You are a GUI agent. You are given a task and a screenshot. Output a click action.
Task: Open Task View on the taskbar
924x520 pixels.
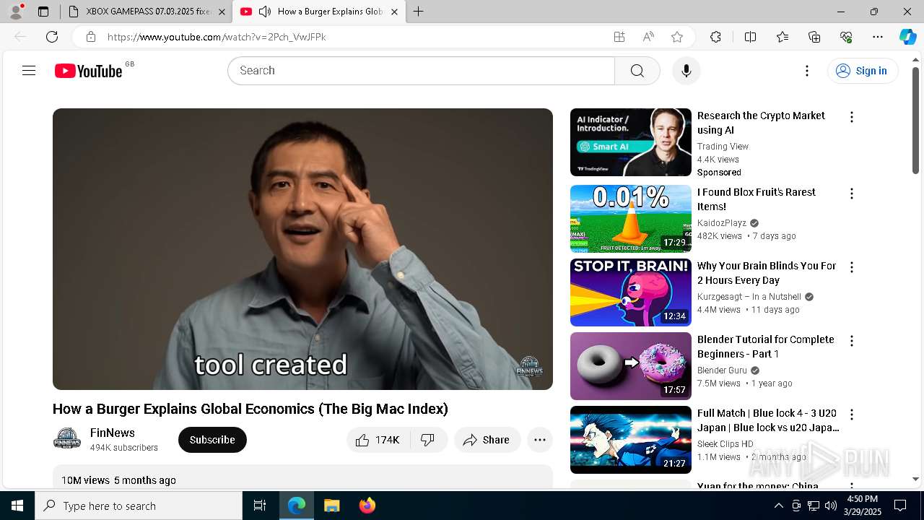260,506
